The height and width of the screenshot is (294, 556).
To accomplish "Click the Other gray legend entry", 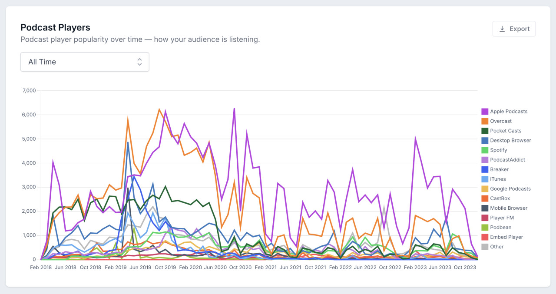I will [x=496, y=247].
